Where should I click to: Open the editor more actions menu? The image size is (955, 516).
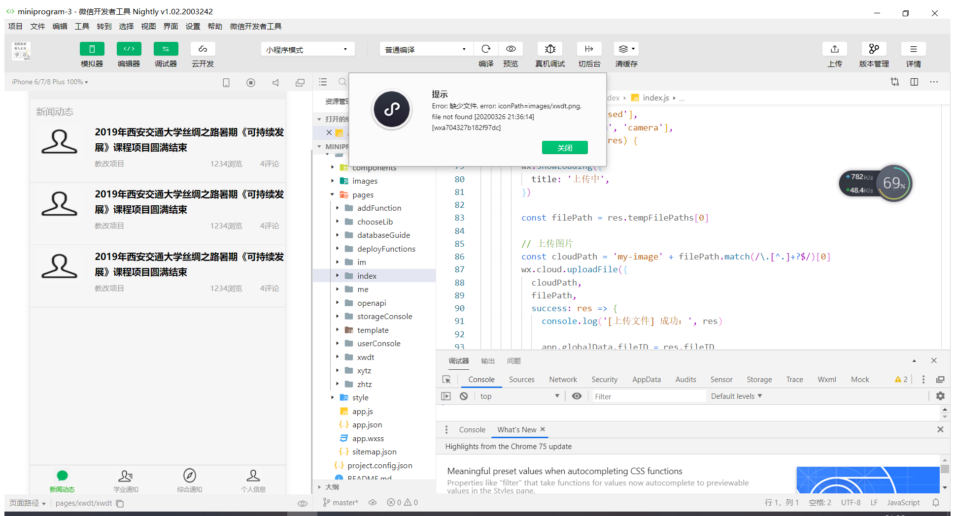coord(934,82)
